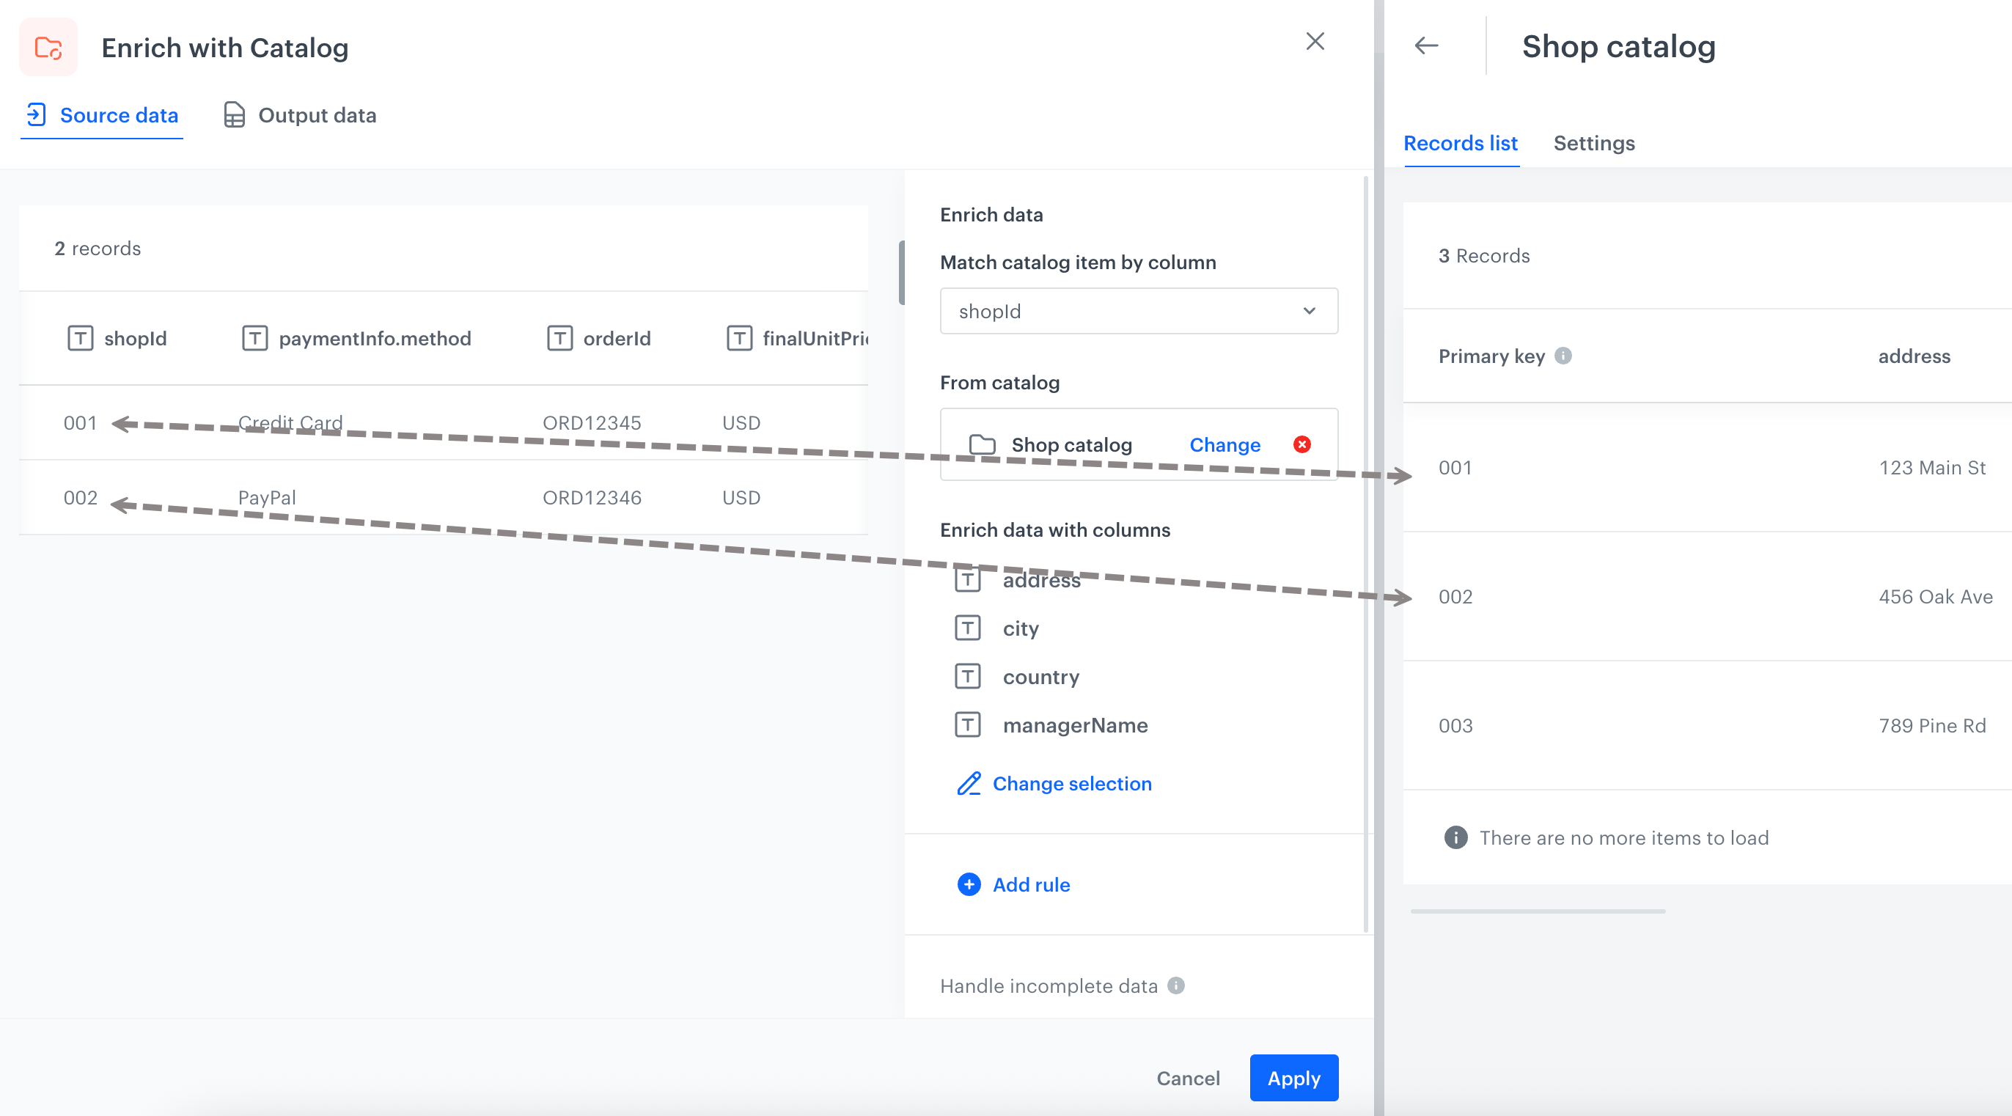Select the Records list tab

1460,143
